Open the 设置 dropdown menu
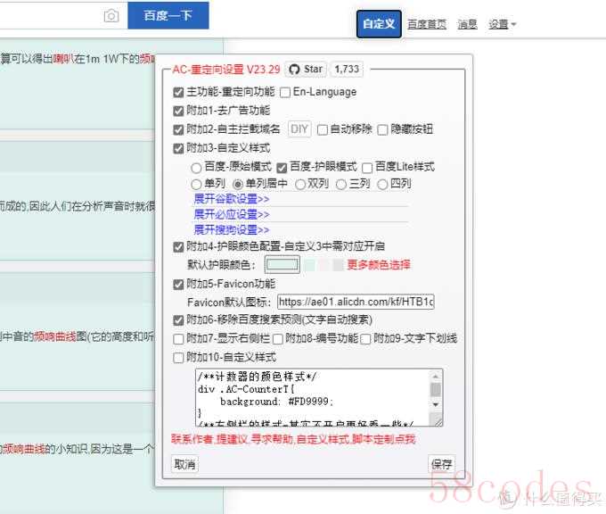Screen dimensions: 606x514 [502, 24]
